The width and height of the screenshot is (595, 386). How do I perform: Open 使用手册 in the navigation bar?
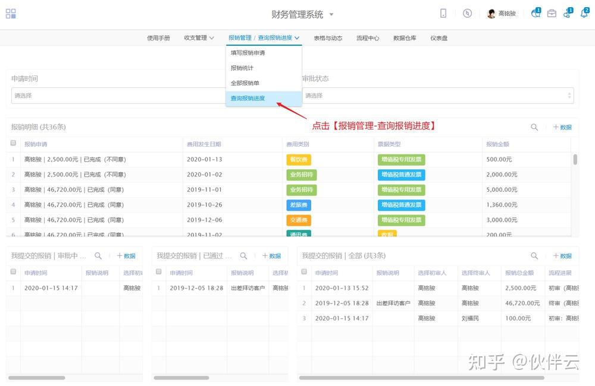click(x=158, y=38)
